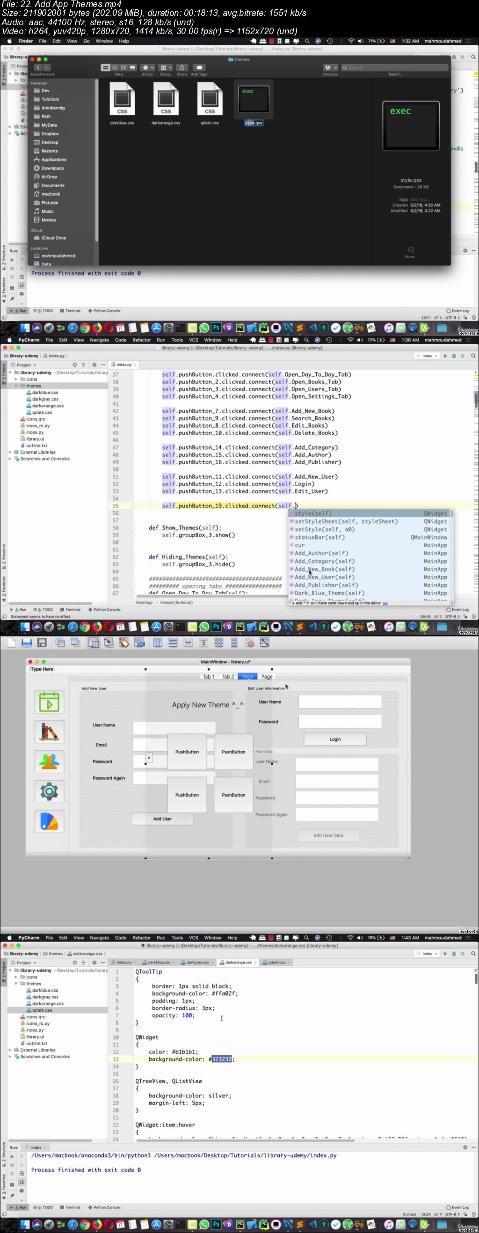Viewport: 479px width, 1233px height.
Task: Open iCloud Drive in Finder sidebar
Action: point(53,238)
